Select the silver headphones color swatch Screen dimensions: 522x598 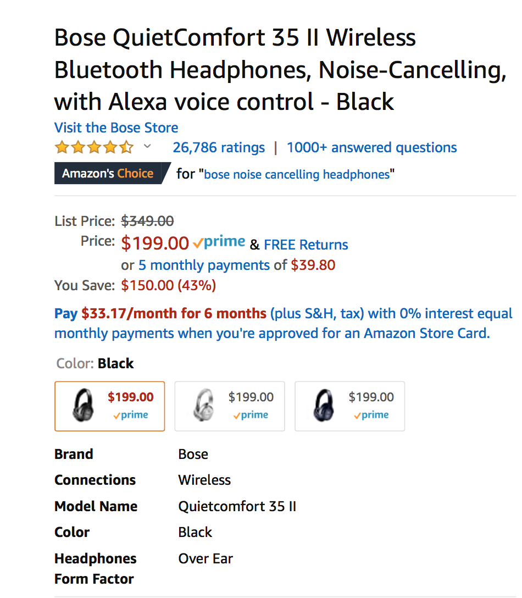click(230, 406)
